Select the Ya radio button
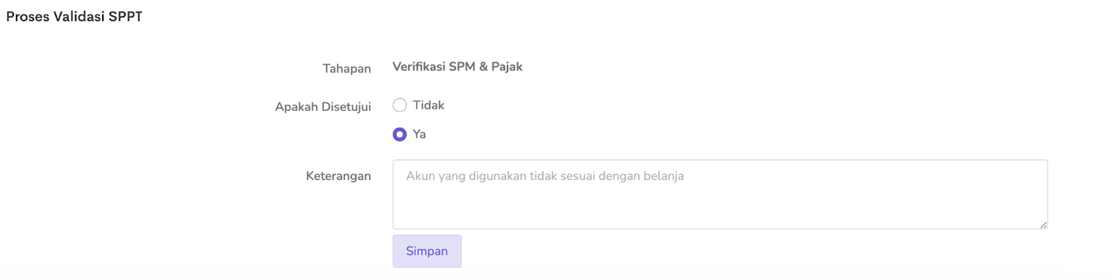Image resolution: width=1111 pixels, height=279 pixels. tap(399, 134)
